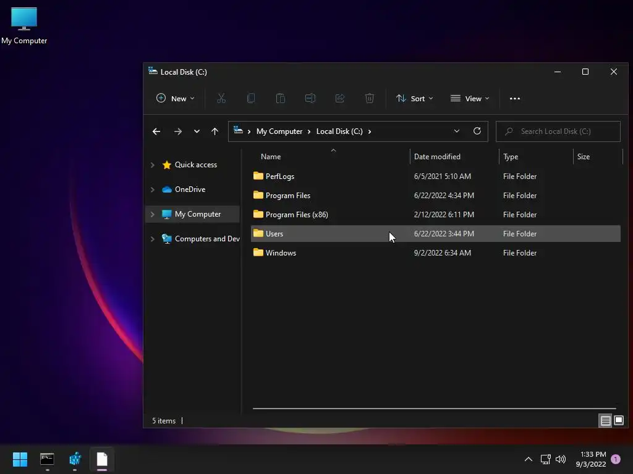Select the Program Files folder name

click(288, 195)
